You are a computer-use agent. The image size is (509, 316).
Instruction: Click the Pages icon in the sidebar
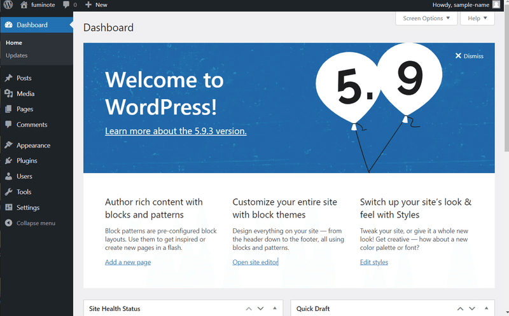point(8,109)
